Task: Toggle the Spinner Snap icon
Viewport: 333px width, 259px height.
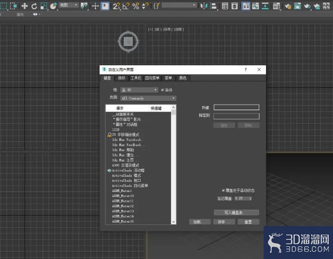Action: point(145,6)
